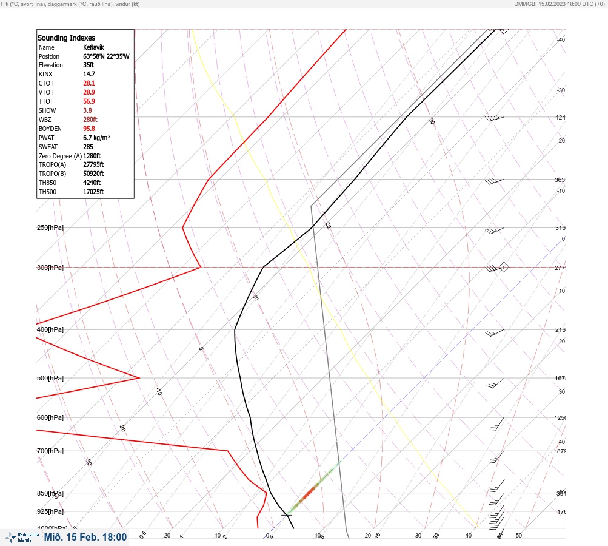
Task: Click the CTOT value '28.1'
Action: tap(89, 83)
